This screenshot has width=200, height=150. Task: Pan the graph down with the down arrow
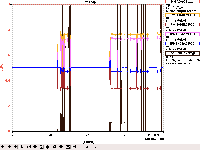(x=22, y=147)
